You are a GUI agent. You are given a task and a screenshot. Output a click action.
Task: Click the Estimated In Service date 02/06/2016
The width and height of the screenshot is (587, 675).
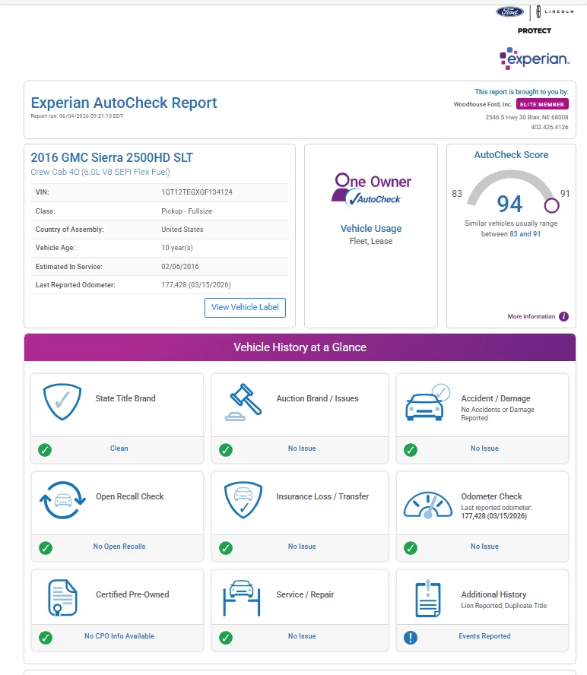tap(180, 267)
